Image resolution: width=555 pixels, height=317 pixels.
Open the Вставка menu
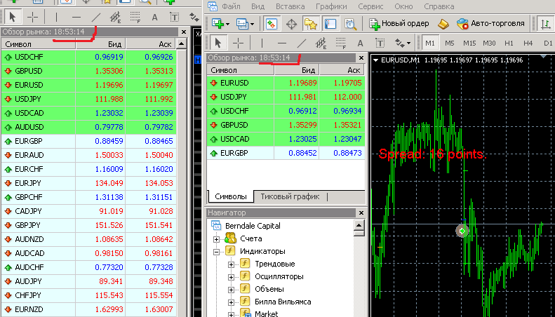[290, 6]
